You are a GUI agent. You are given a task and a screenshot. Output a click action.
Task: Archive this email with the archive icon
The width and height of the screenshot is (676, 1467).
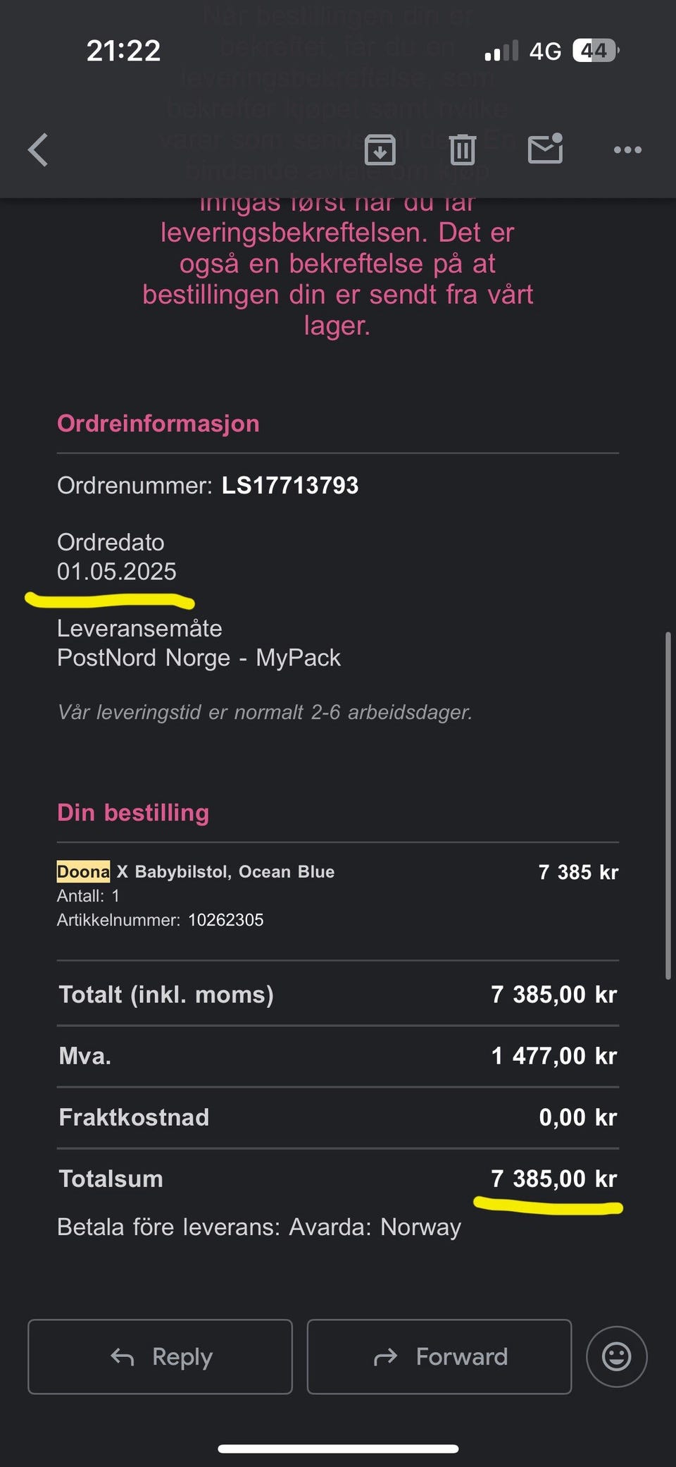pyautogui.click(x=380, y=150)
